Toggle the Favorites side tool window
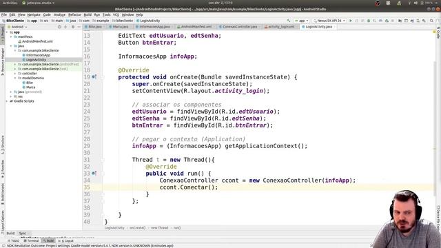This screenshot has height=248, width=441. point(2,169)
